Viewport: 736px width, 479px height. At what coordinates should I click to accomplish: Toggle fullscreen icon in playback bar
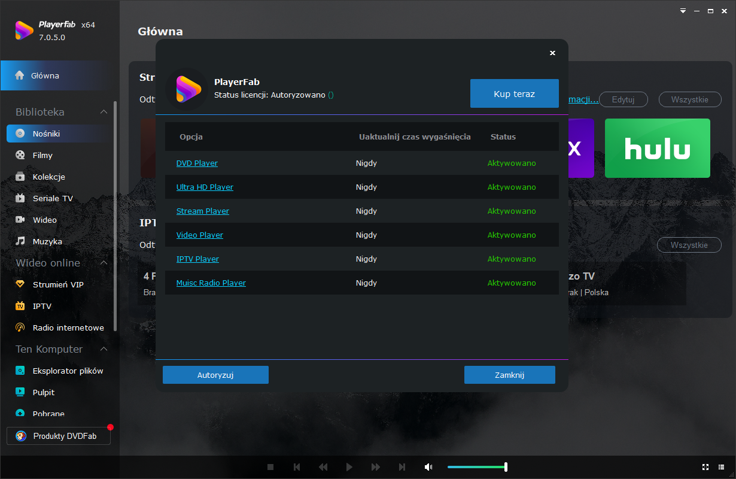click(x=705, y=467)
